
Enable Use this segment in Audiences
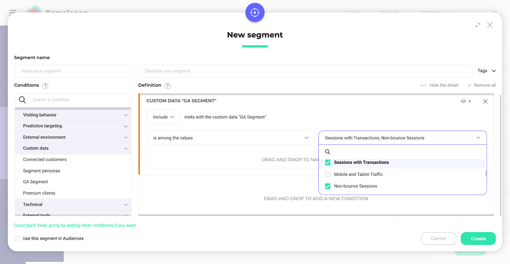17,239
